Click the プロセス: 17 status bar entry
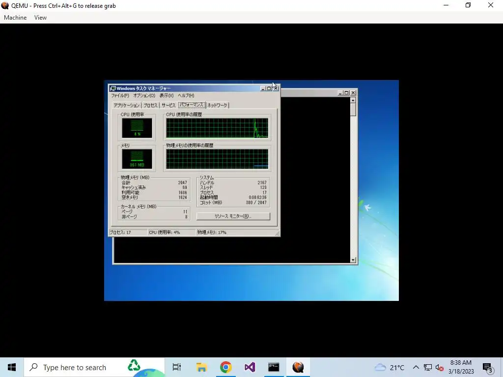The image size is (503, 377). (x=128, y=232)
